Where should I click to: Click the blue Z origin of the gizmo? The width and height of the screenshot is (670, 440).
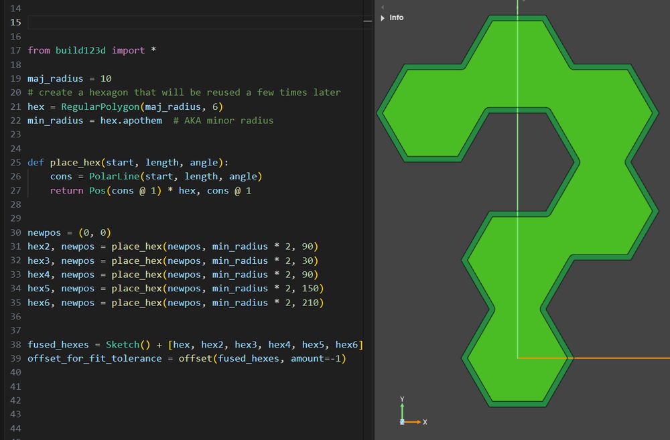[x=402, y=422]
